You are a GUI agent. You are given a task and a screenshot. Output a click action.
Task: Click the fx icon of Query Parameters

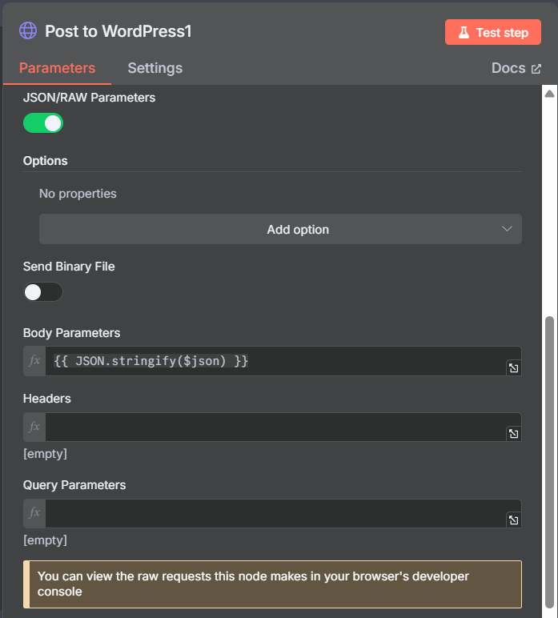34,513
